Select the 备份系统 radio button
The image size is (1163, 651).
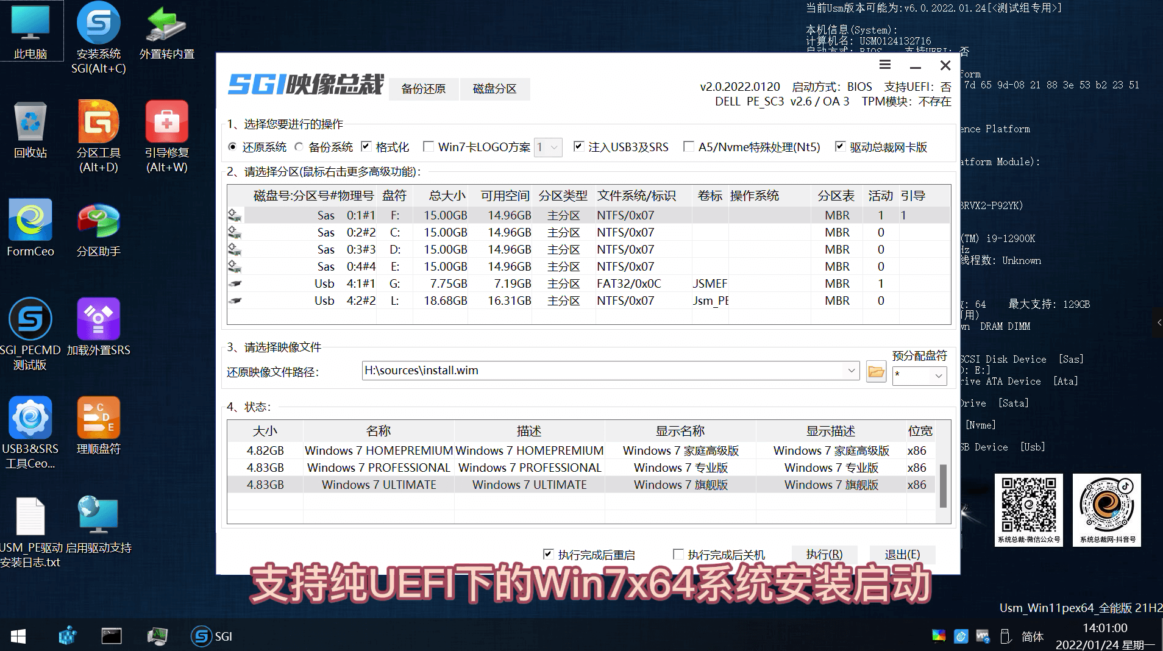pos(299,147)
